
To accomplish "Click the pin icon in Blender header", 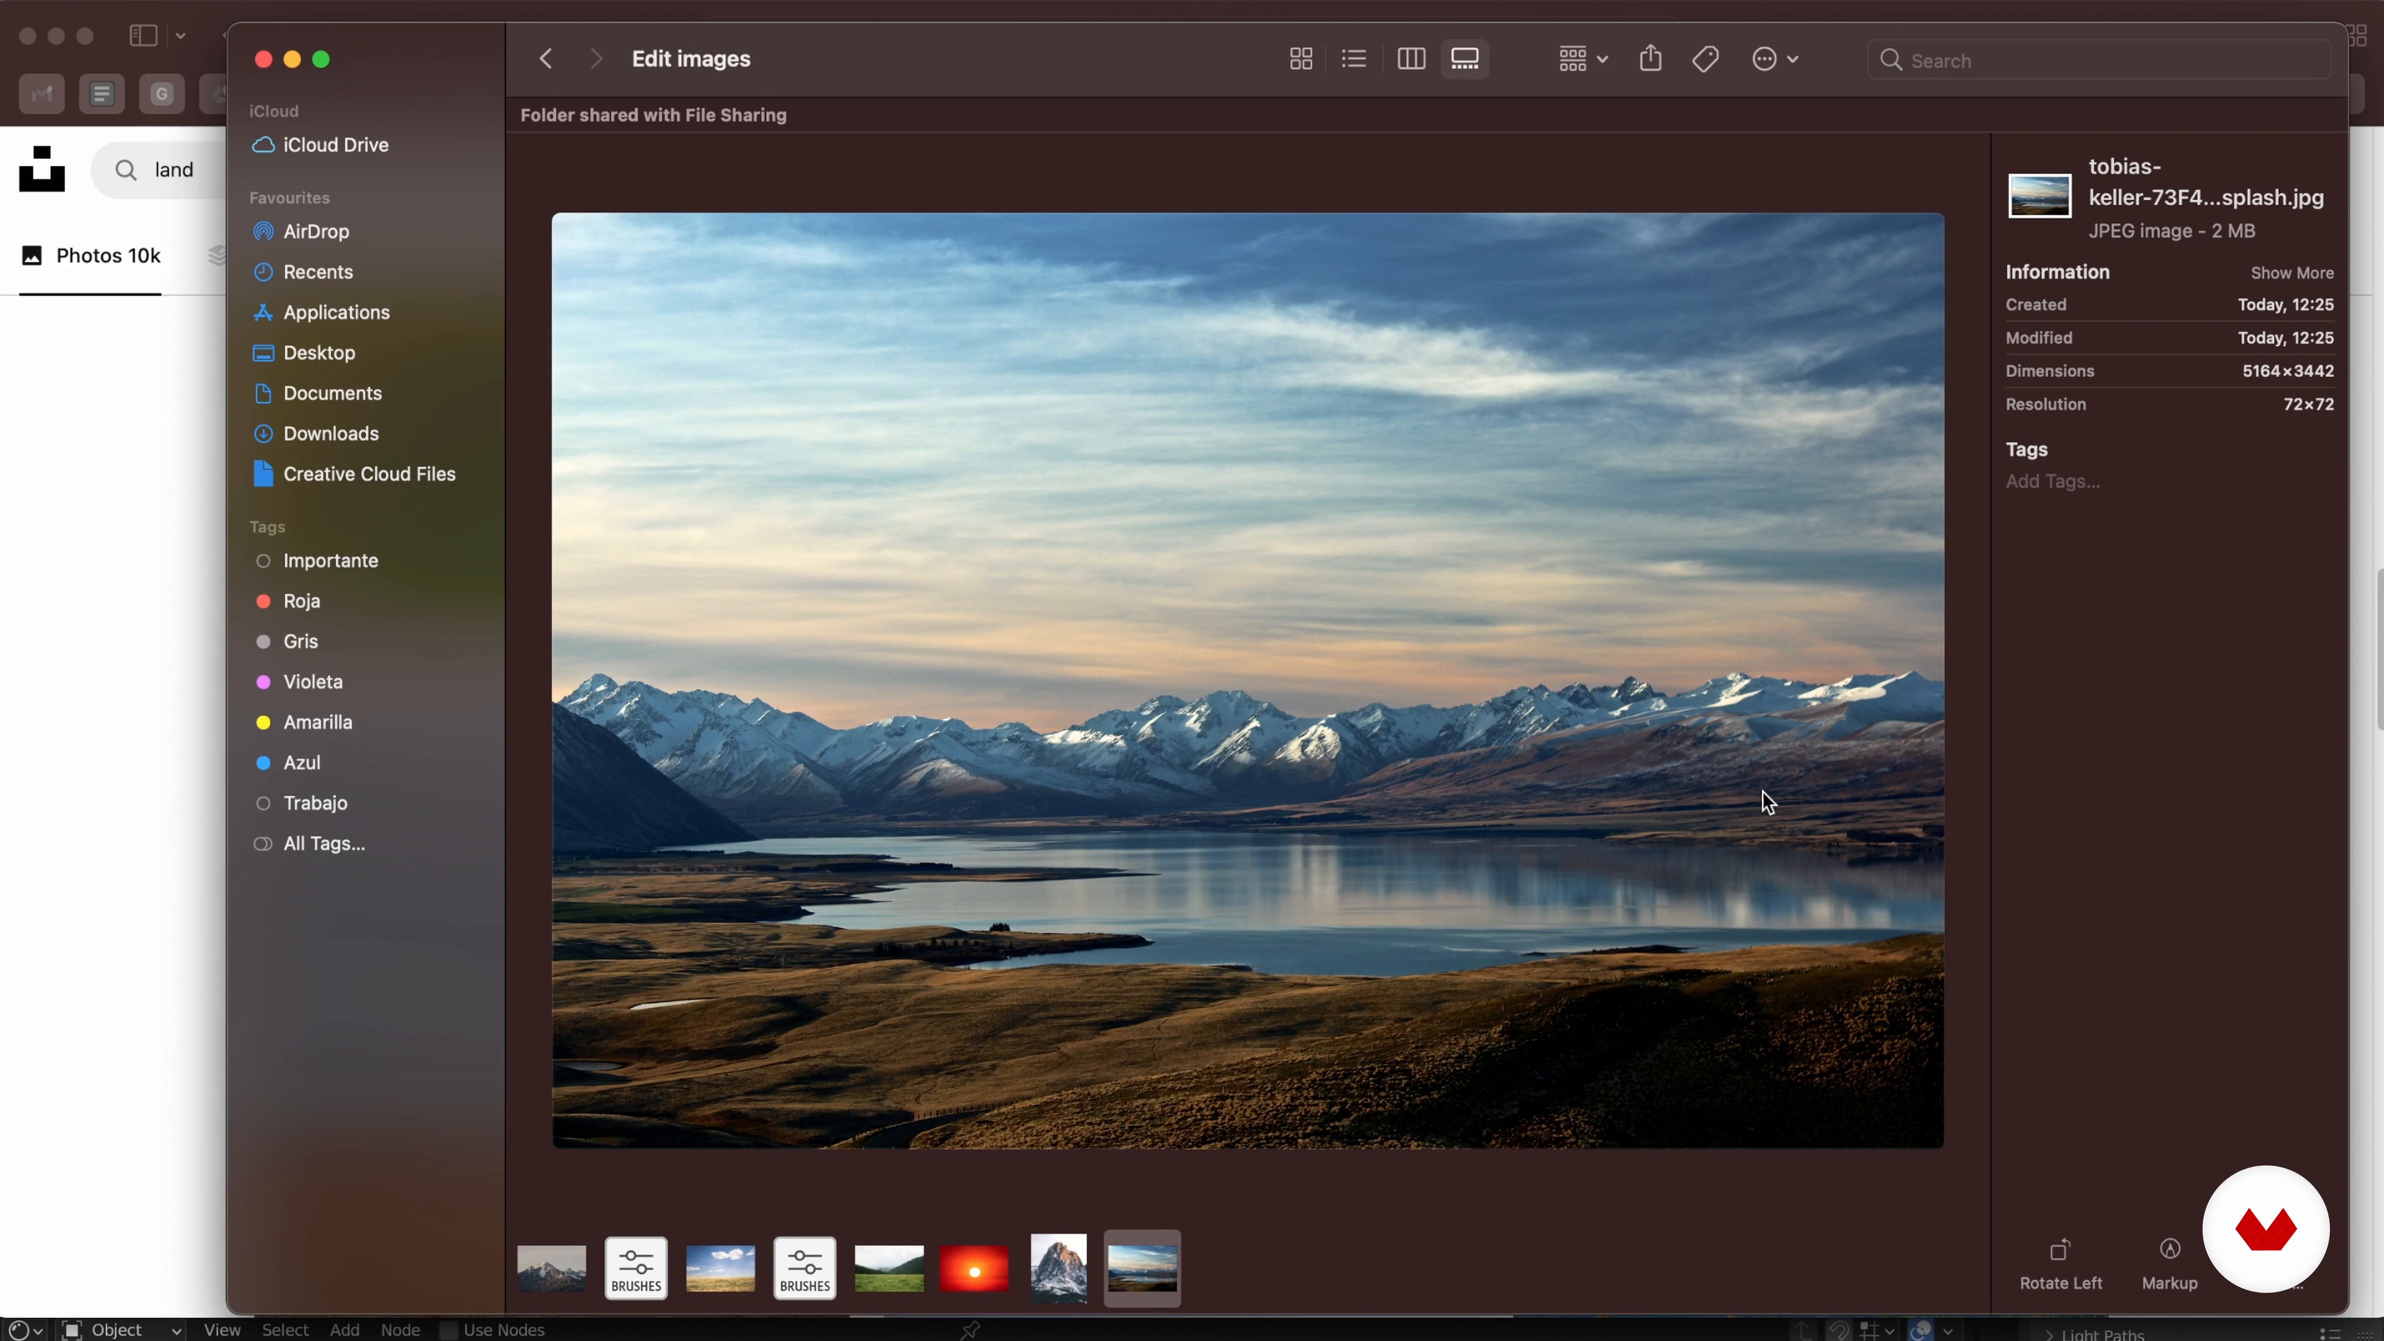I will pos(970,1330).
